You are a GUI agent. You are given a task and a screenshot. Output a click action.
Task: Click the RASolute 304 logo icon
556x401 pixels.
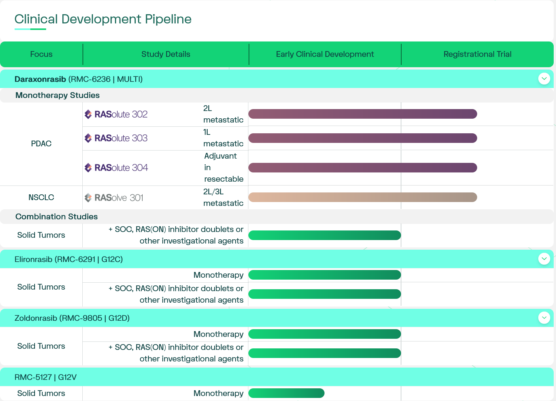[x=88, y=168]
